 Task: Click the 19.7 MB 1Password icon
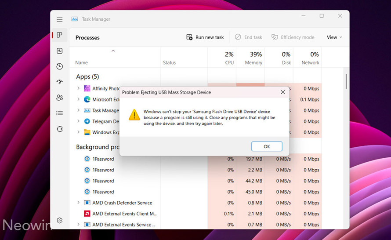(x=87, y=159)
